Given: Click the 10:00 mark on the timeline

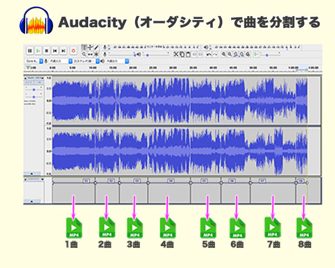Looking at the screenshot, I should (x=93, y=68).
